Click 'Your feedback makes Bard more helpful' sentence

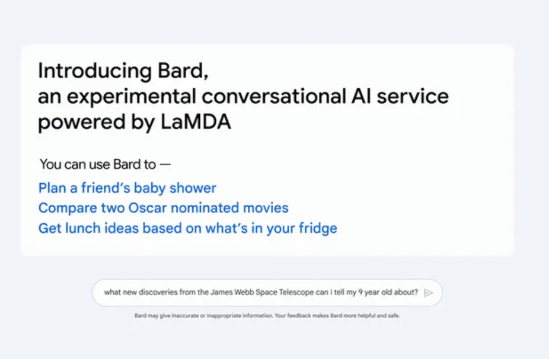(x=337, y=316)
